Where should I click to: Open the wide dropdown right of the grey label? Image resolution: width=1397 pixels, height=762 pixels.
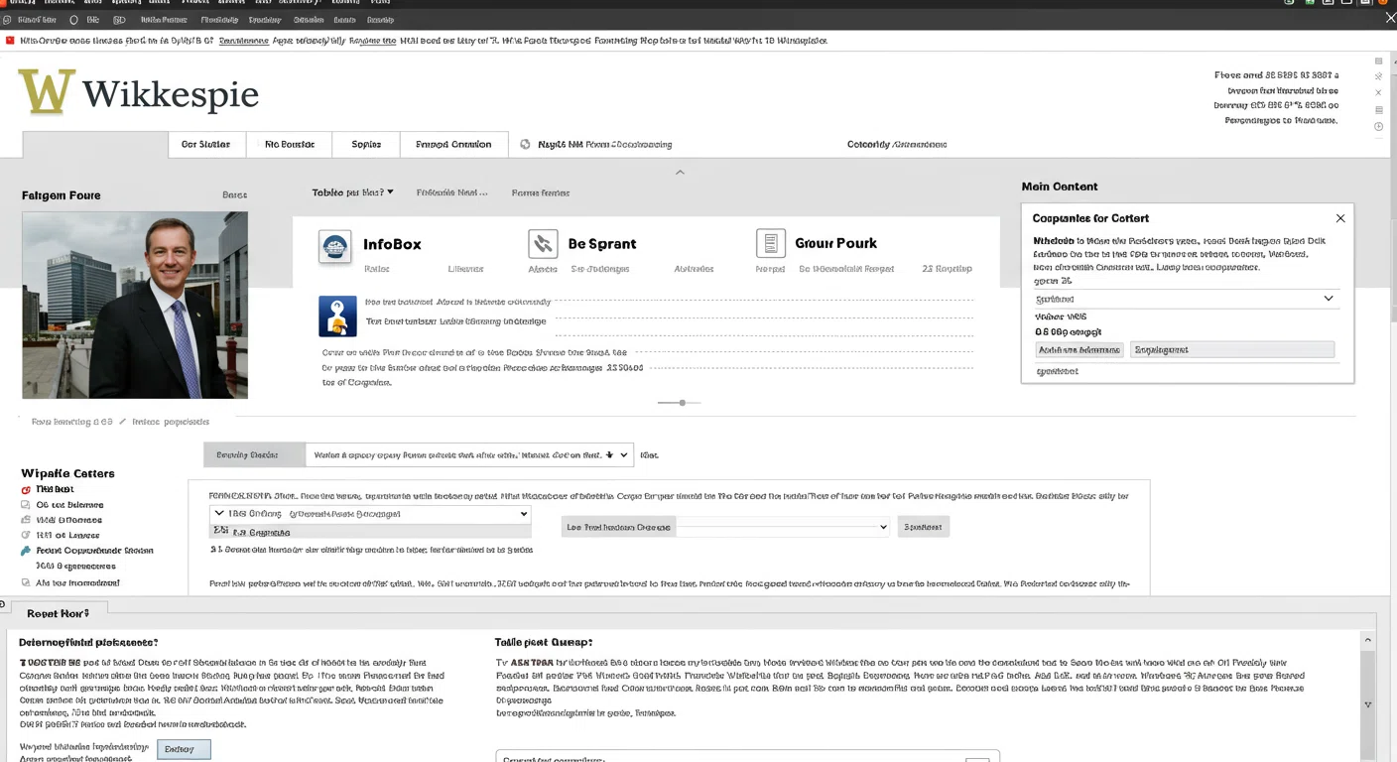(468, 455)
